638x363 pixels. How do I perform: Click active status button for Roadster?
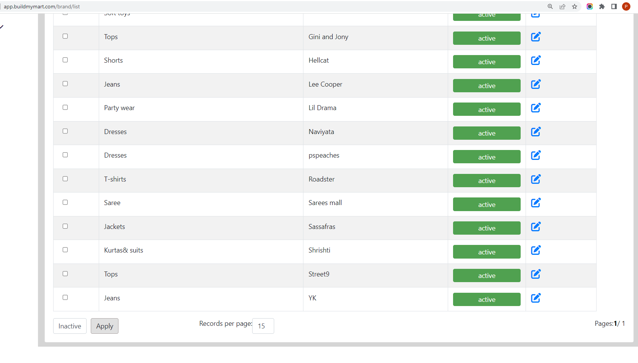(x=487, y=180)
